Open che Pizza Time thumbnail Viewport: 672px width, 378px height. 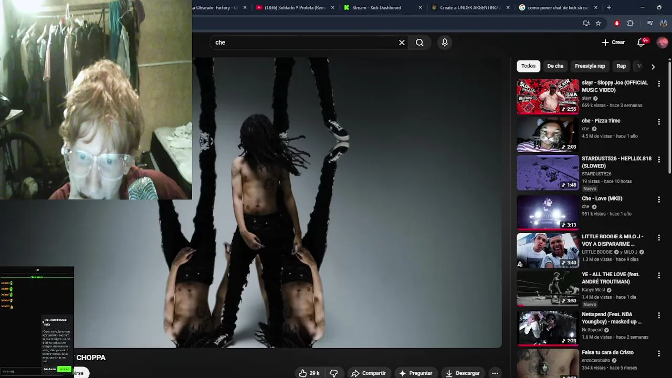548,134
